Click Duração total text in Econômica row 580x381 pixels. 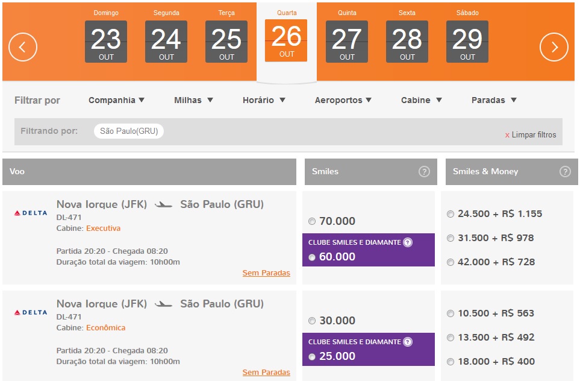[118, 361]
